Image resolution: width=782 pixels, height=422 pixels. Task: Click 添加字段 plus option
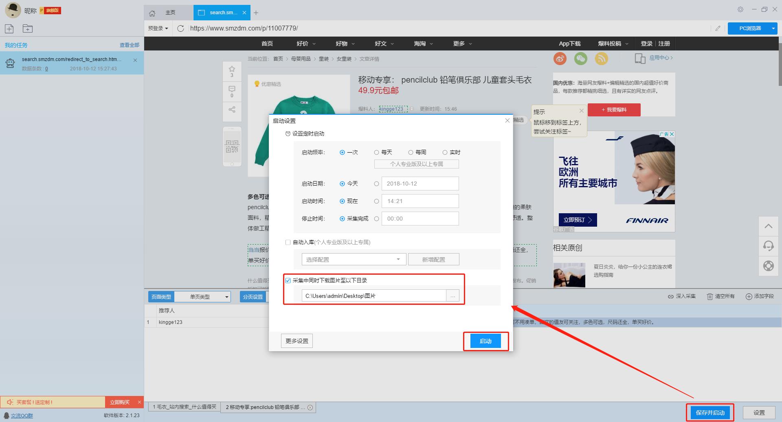759,296
